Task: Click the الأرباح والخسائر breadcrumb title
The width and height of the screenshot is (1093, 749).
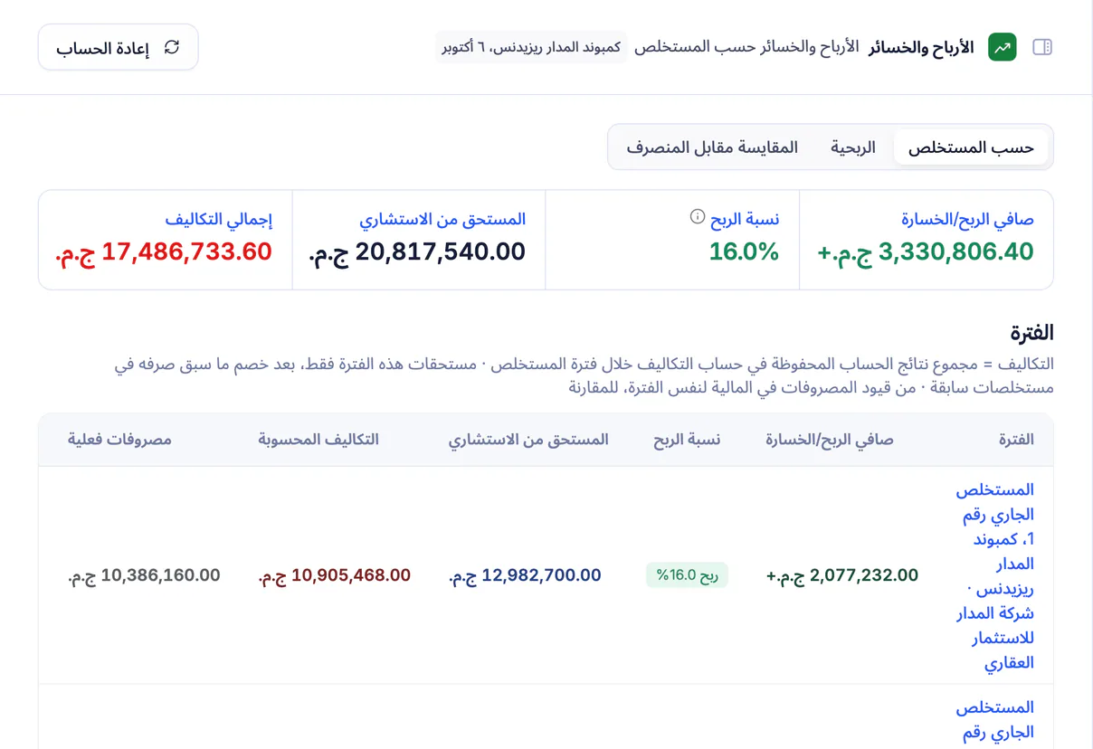Action: point(922,47)
